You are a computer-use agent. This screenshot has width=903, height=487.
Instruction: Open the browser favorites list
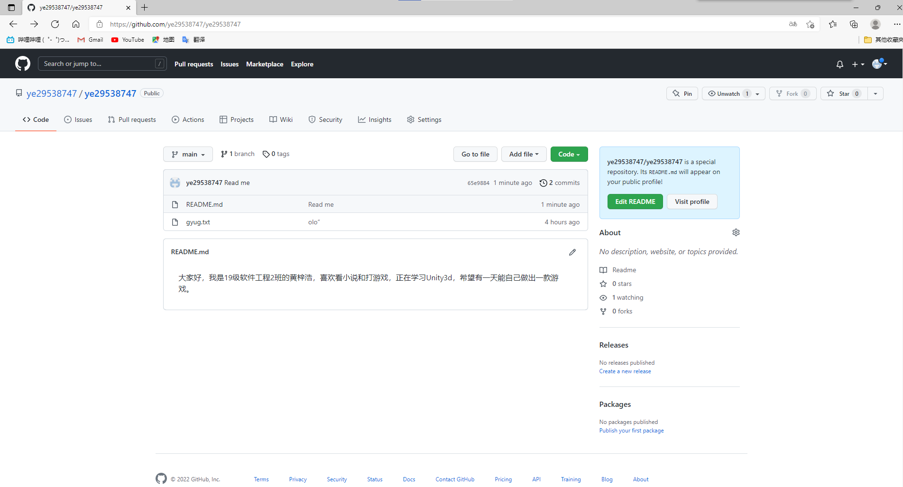pos(833,24)
